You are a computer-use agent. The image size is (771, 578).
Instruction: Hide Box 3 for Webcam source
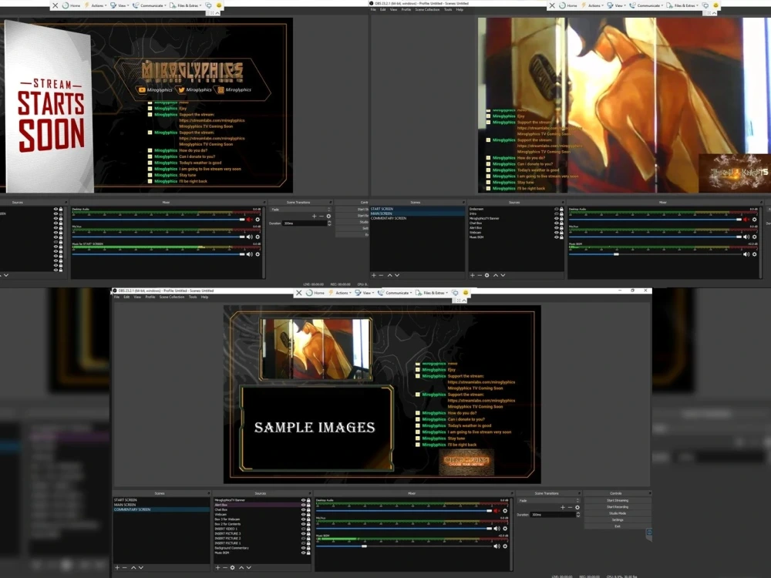(303, 519)
